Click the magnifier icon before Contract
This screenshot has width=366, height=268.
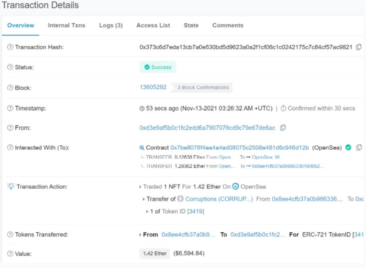pyautogui.click(x=142, y=148)
